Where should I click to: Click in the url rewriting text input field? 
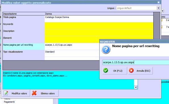click(x=135, y=62)
